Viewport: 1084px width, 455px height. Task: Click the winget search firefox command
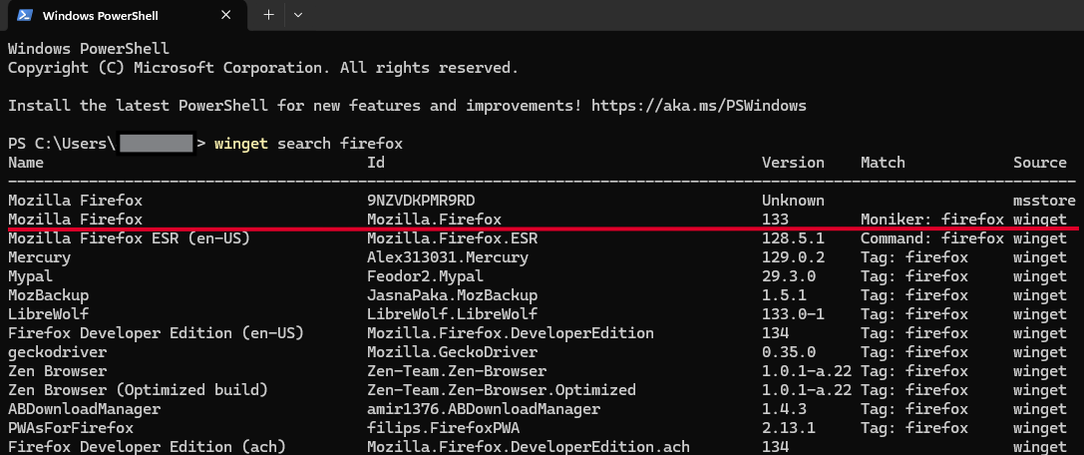pyautogui.click(x=308, y=144)
